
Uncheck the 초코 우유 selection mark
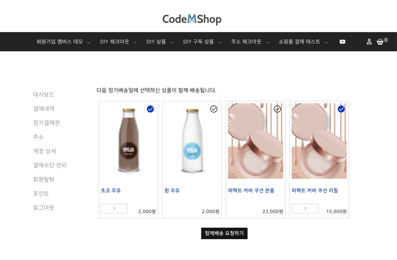[150, 109]
